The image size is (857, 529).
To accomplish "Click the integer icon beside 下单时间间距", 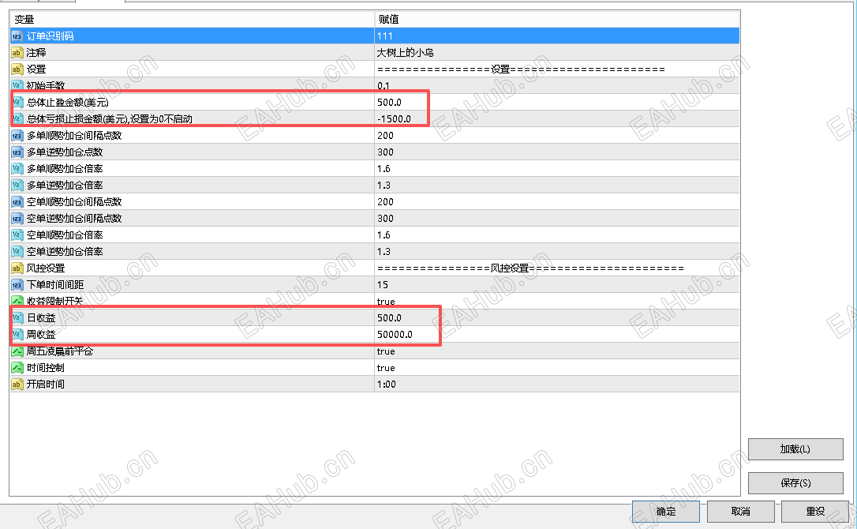I will (x=17, y=285).
